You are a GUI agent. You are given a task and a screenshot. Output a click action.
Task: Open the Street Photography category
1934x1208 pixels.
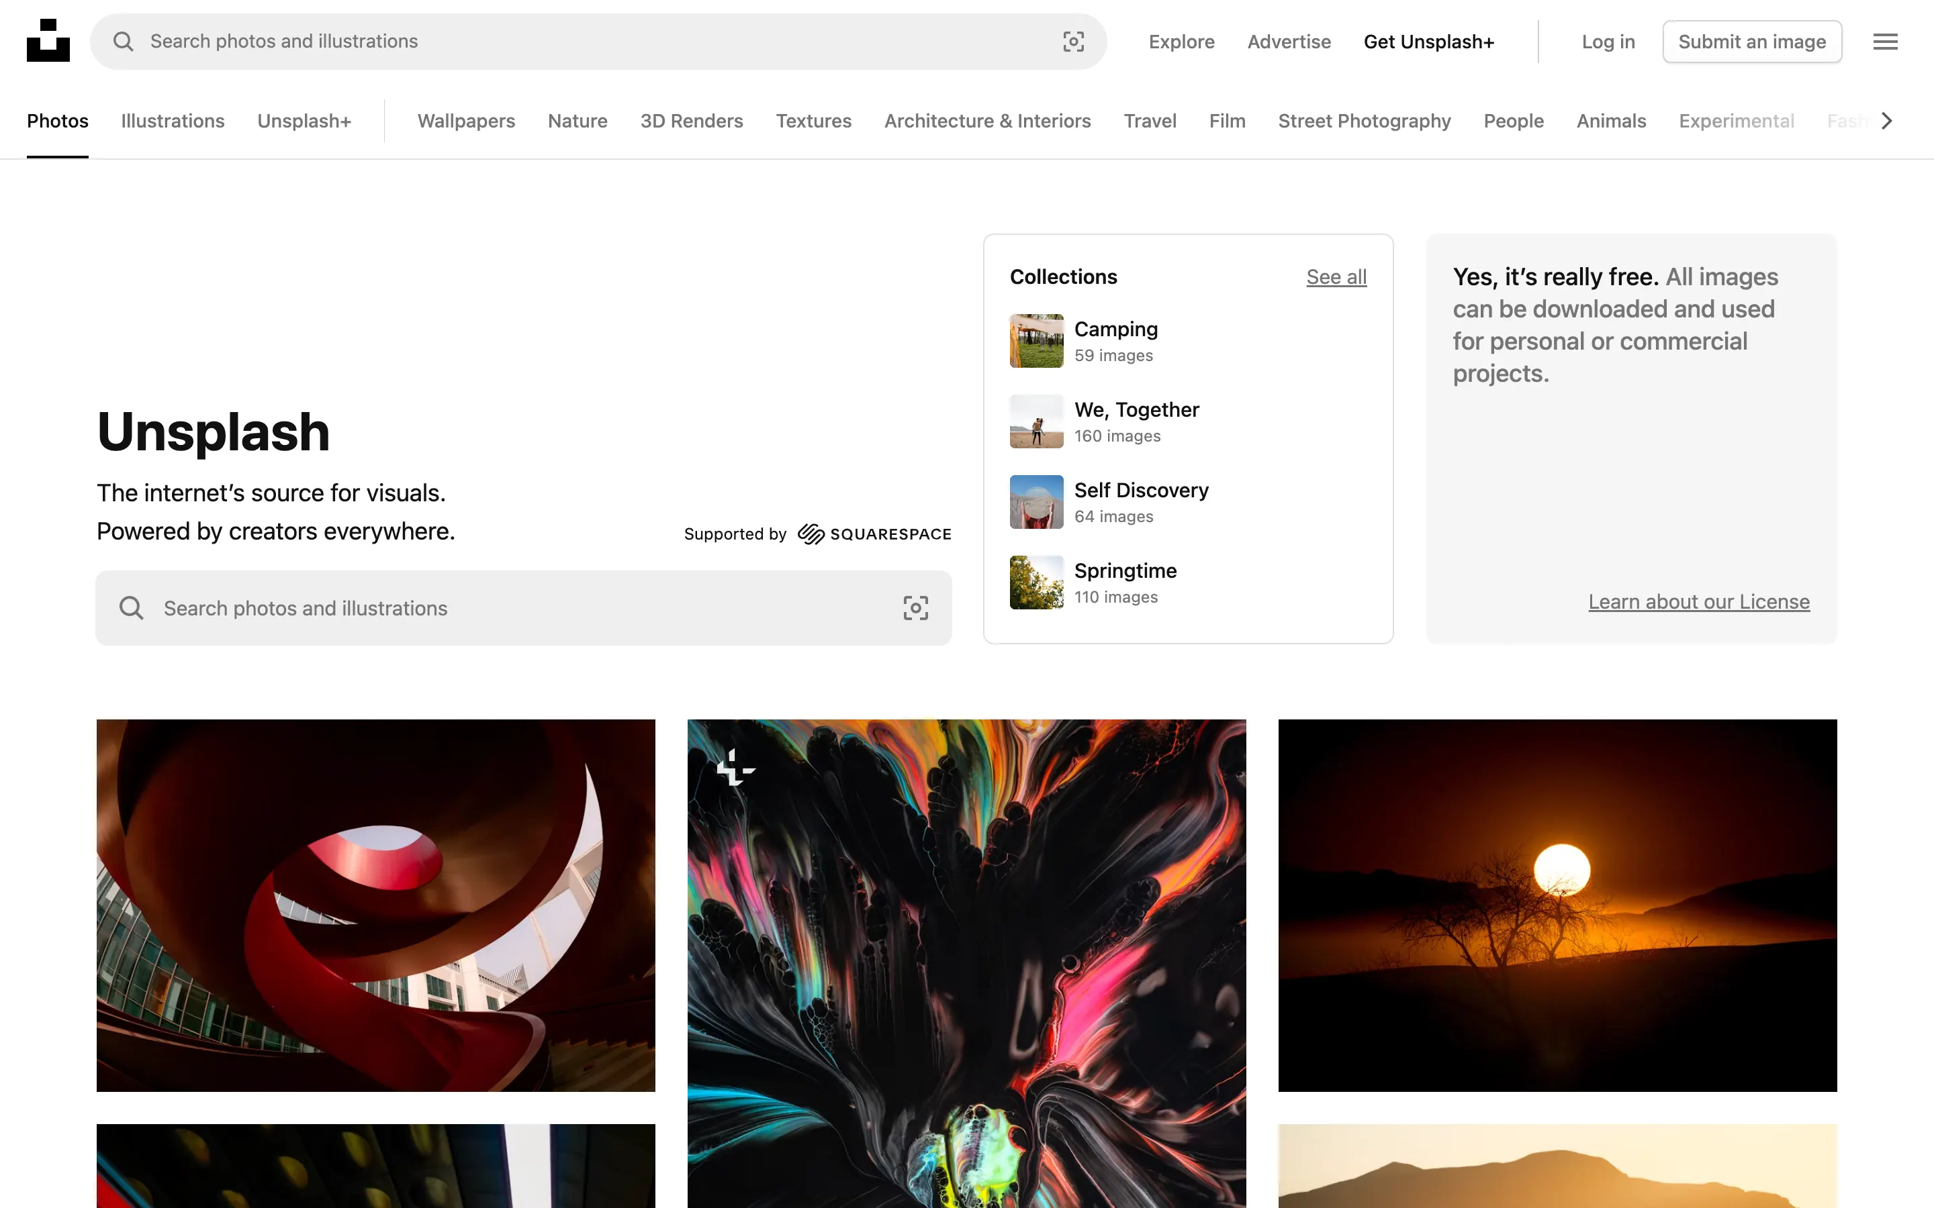[1364, 121]
